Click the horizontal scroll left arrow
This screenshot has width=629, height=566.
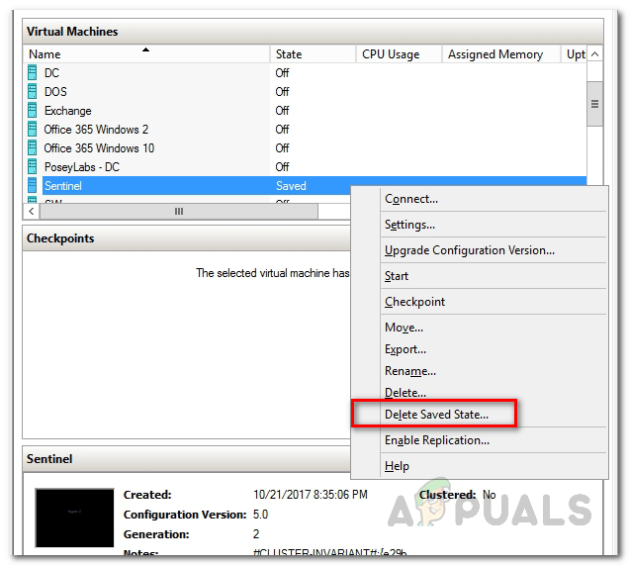tap(32, 211)
